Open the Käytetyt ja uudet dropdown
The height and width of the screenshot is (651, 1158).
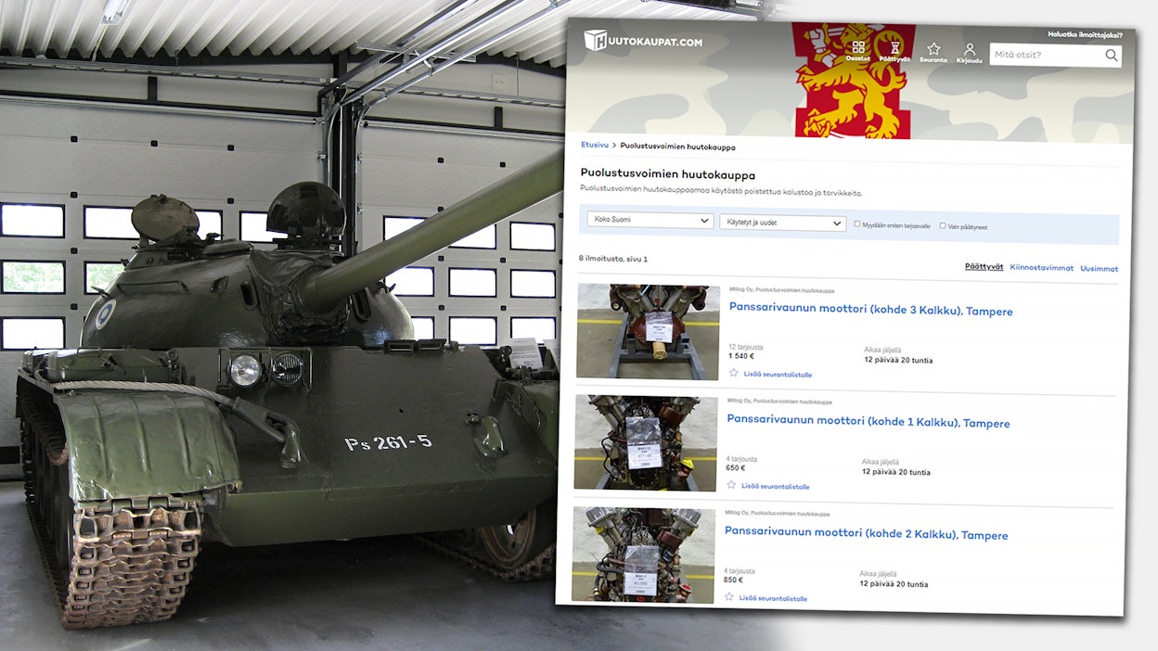tap(782, 223)
